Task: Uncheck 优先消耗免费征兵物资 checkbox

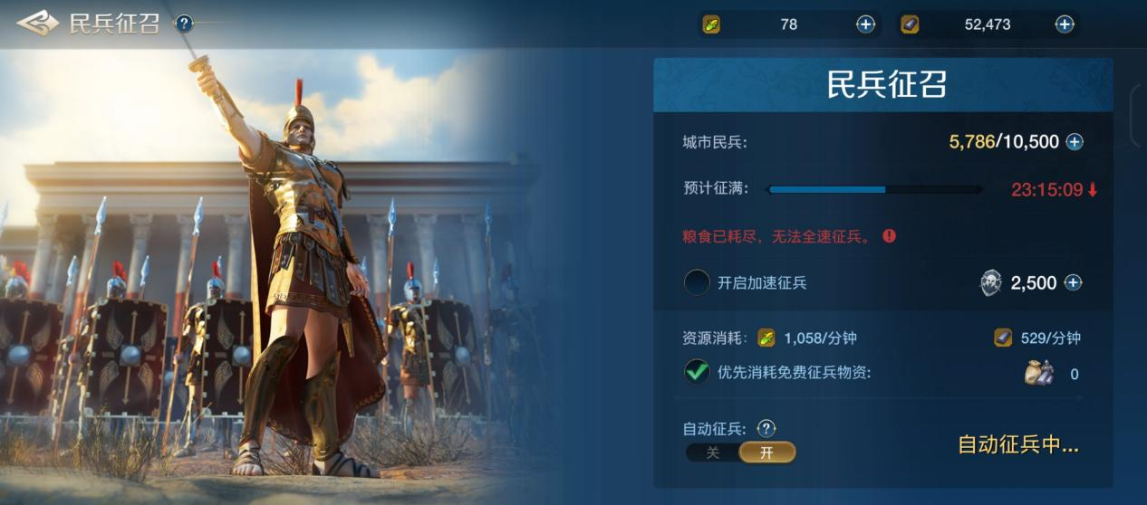Action: [x=697, y=372]
